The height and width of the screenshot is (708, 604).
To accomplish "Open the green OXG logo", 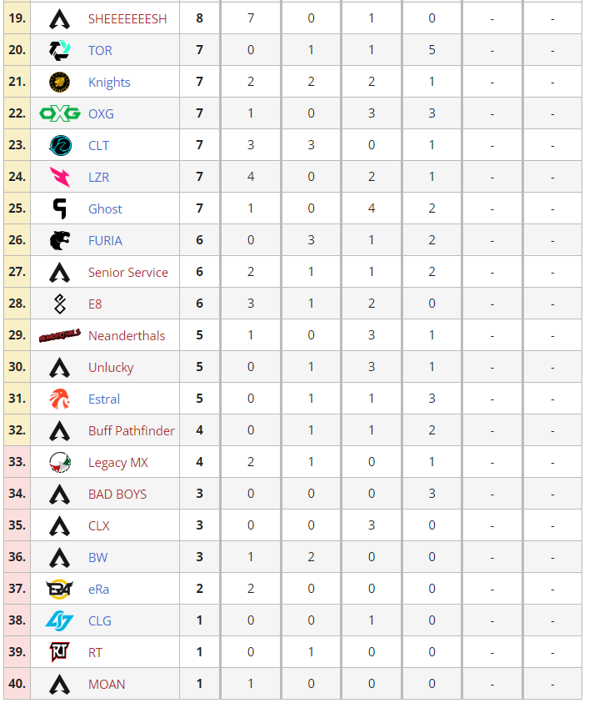I will 59,113.
